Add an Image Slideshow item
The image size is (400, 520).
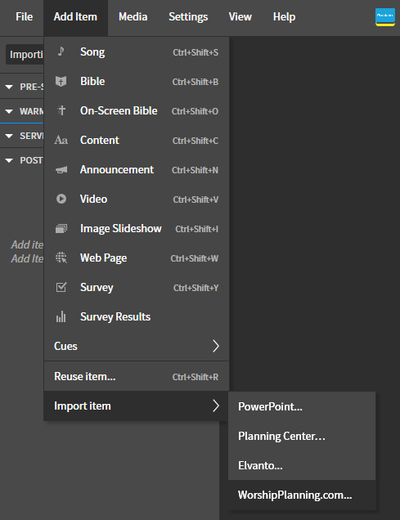[x=137, y=228]
